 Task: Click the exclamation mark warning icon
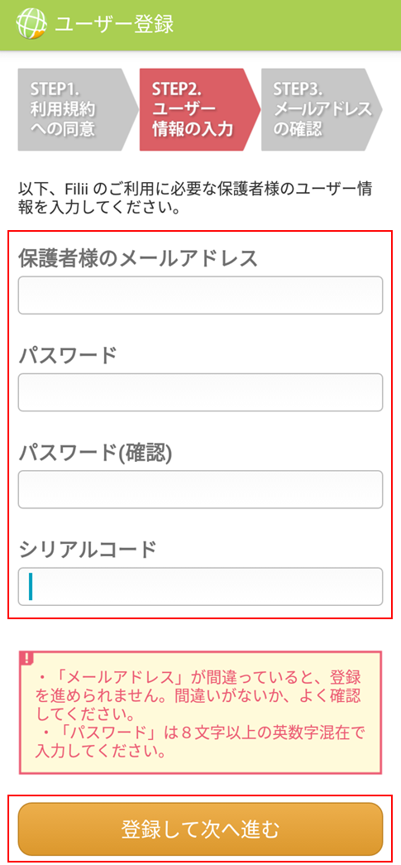(27, 658)
